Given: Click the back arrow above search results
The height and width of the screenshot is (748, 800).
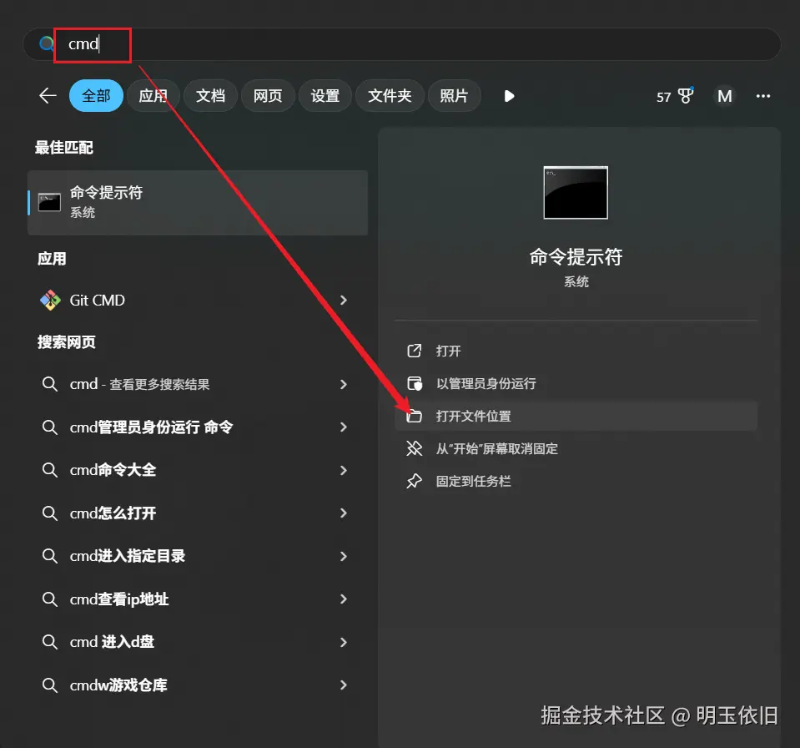Looking at the screenshot, I should (47, 95).
